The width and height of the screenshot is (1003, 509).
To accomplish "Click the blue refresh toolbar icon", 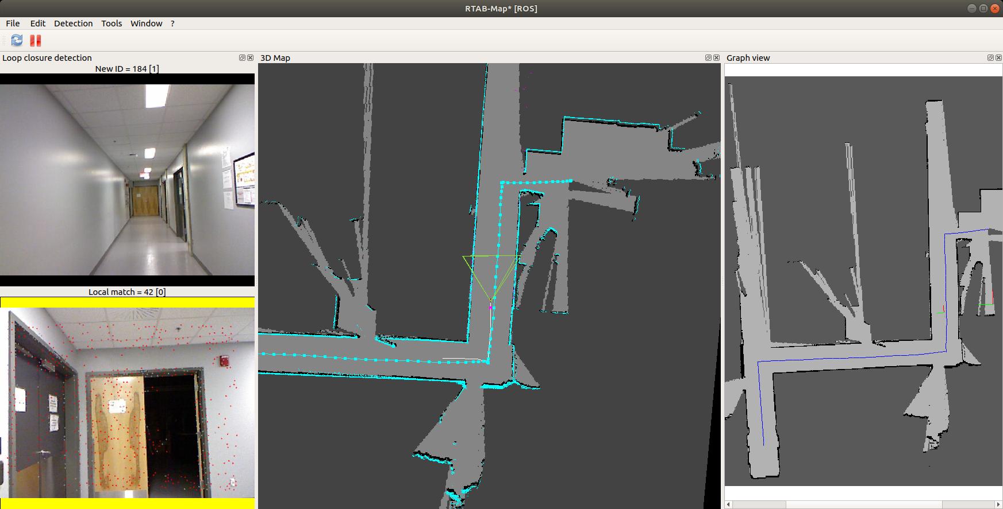I will click(17, 40).
